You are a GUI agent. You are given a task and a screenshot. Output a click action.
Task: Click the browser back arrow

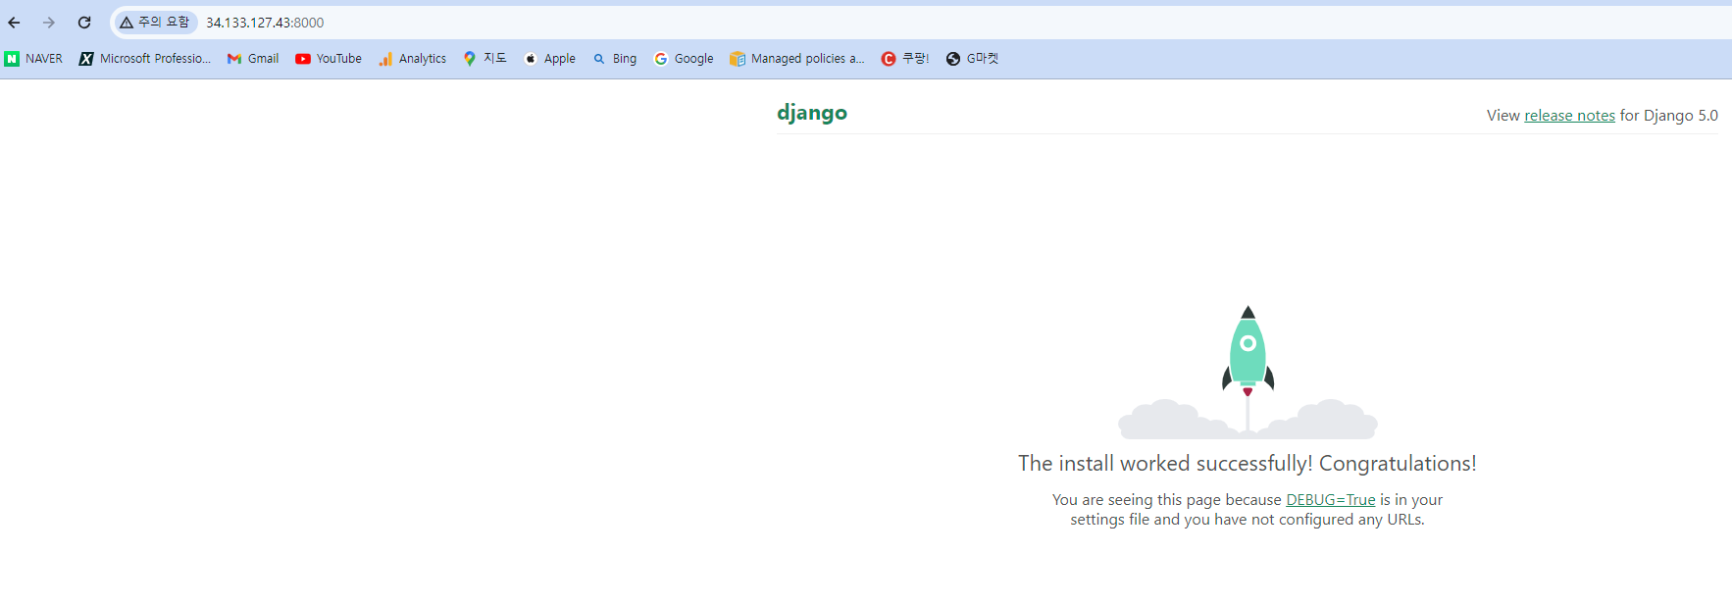click(x=15, y=23)
